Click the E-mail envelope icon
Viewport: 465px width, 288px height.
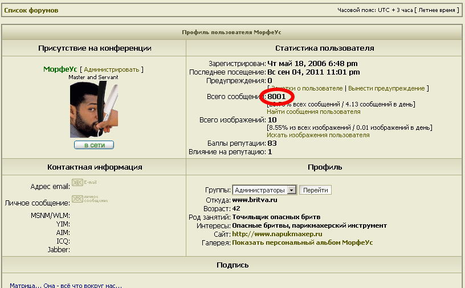coord(84,183)
